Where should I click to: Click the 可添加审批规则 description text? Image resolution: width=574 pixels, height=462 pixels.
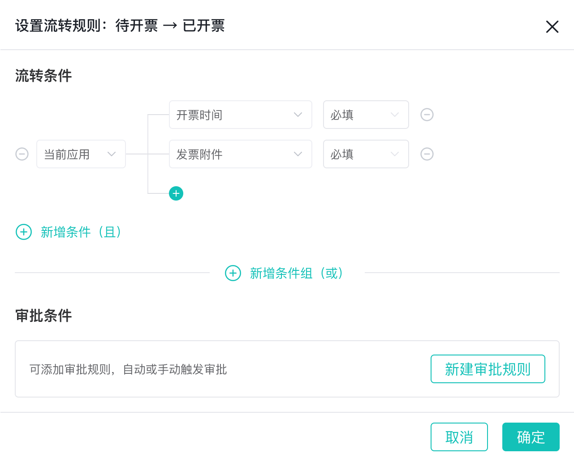(x=128, y=369)
